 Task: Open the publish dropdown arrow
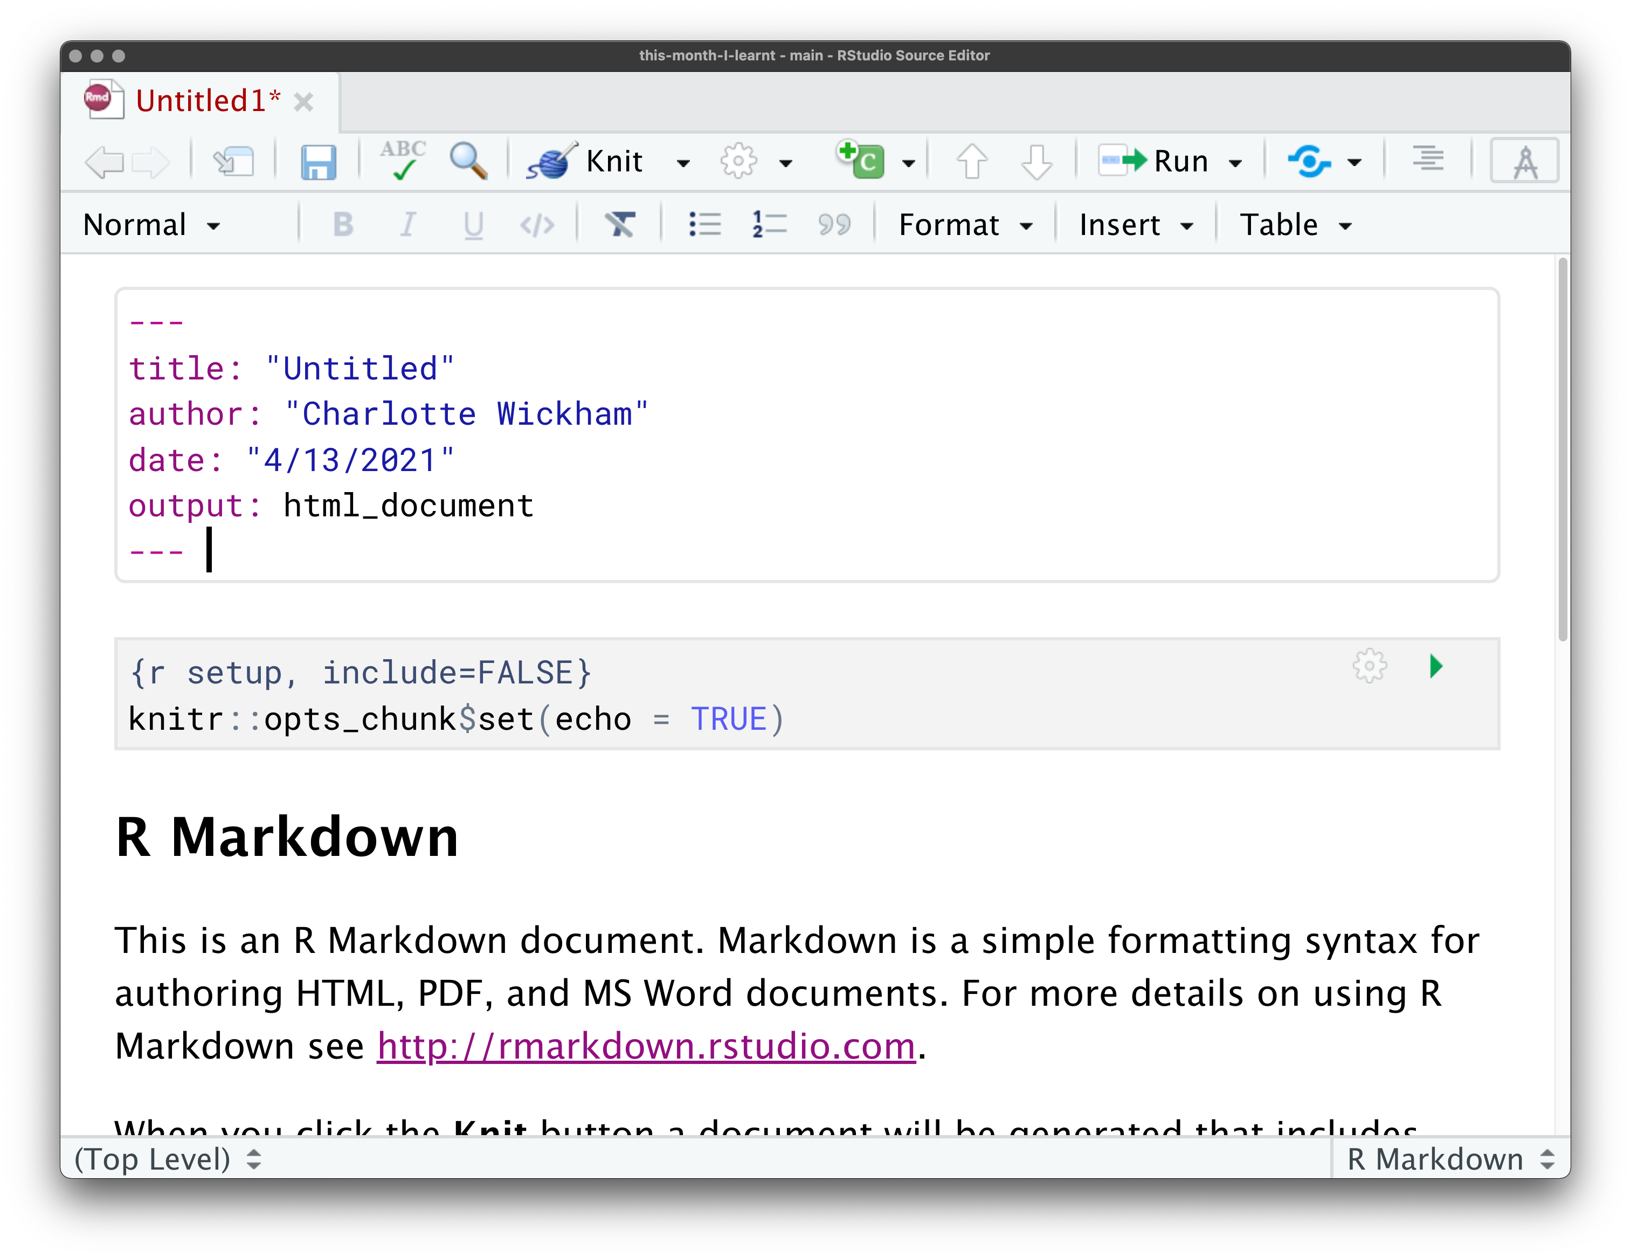tap(1354, 163)
